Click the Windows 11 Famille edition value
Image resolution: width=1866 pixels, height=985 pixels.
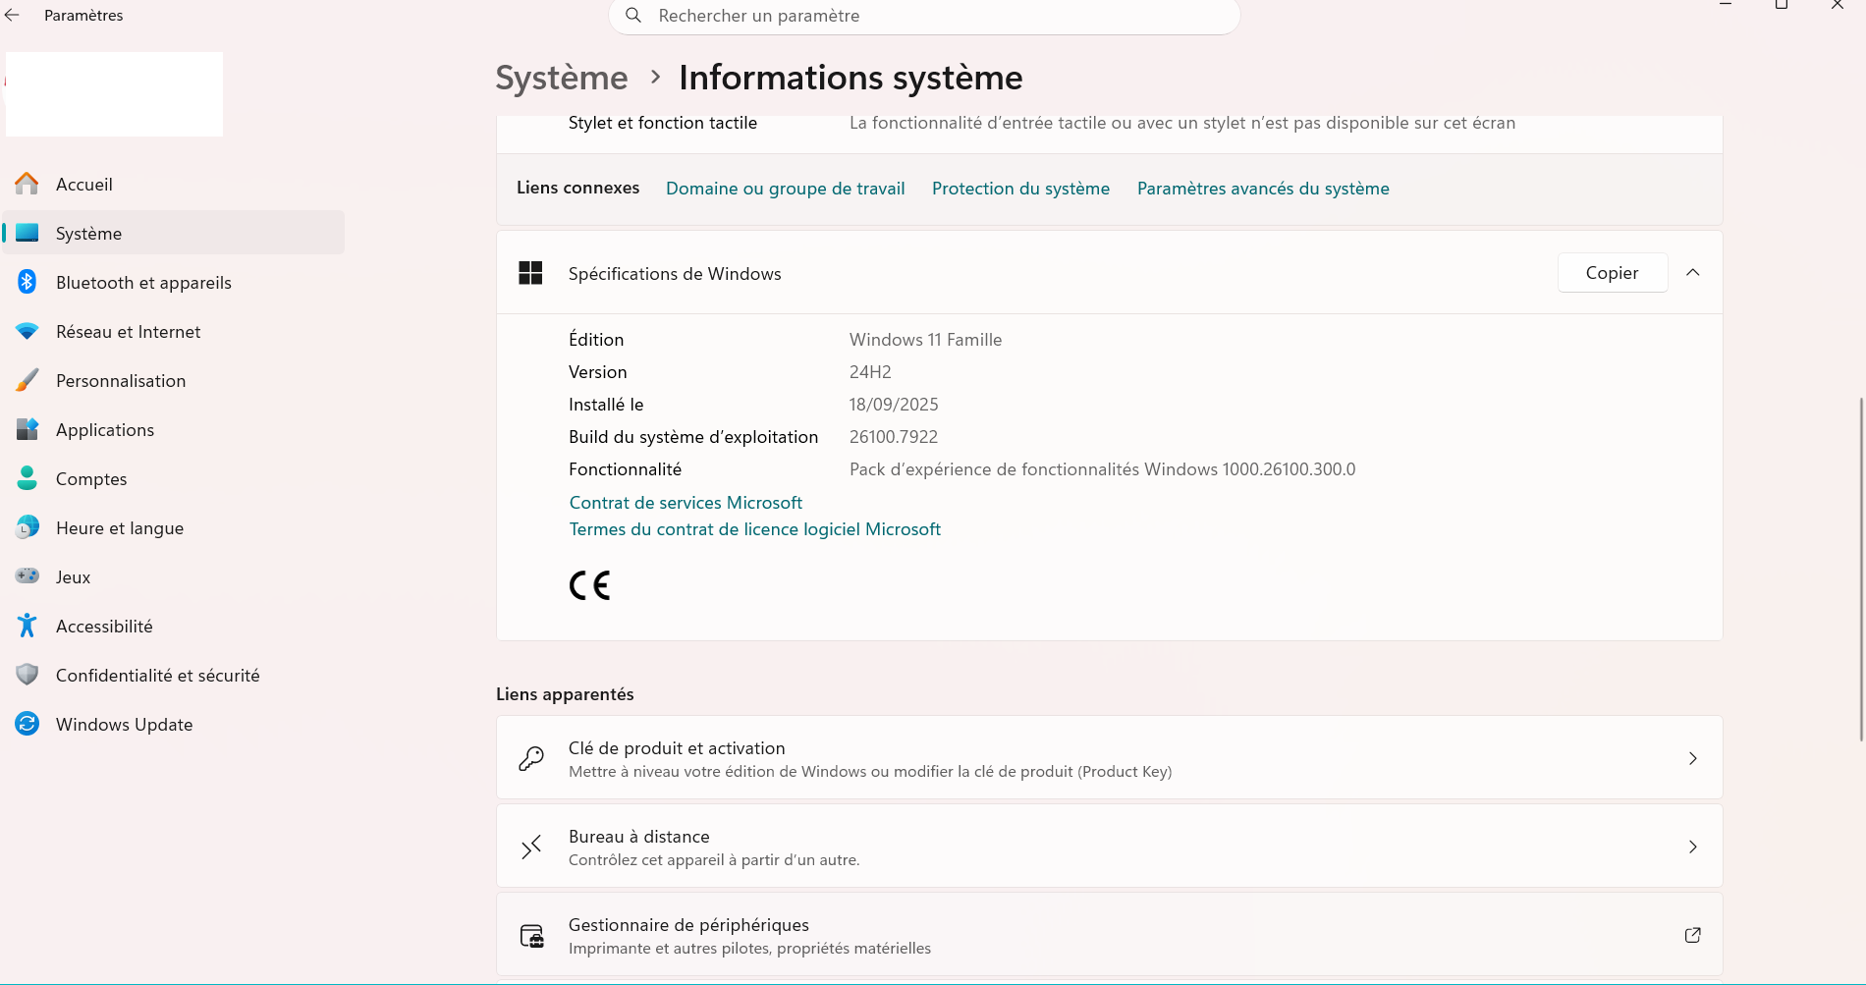(925, 340)
